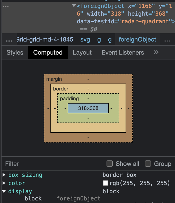Click the x="1166" attribute
This screenshot has height=203, width=175.
[x=142, y=6]
